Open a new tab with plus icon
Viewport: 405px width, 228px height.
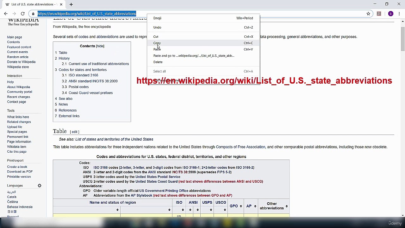click(71, 4)
